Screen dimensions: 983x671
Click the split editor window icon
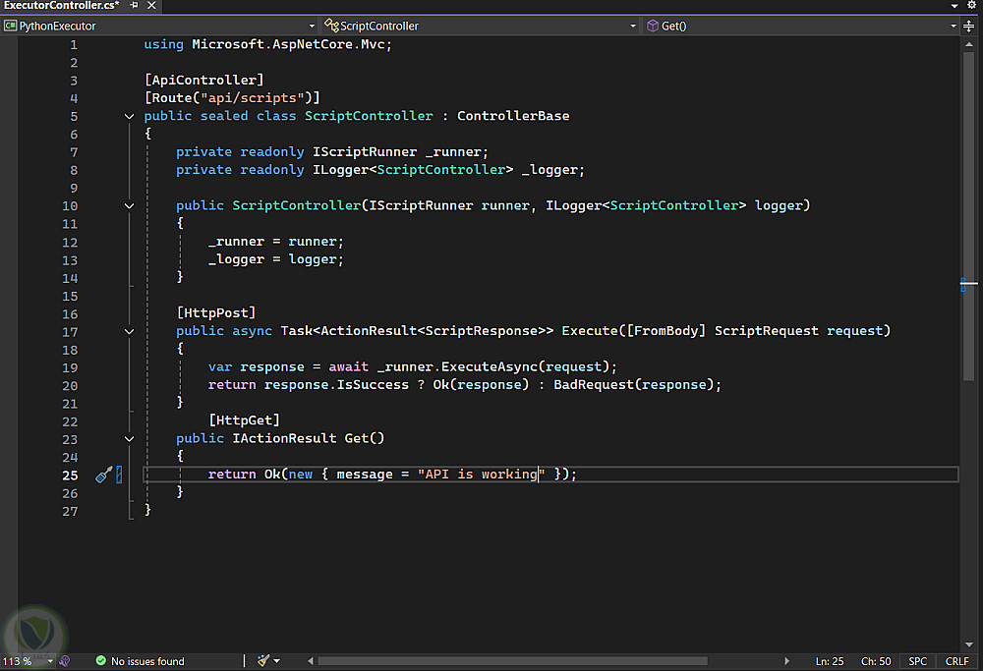(x=969, y=26)
